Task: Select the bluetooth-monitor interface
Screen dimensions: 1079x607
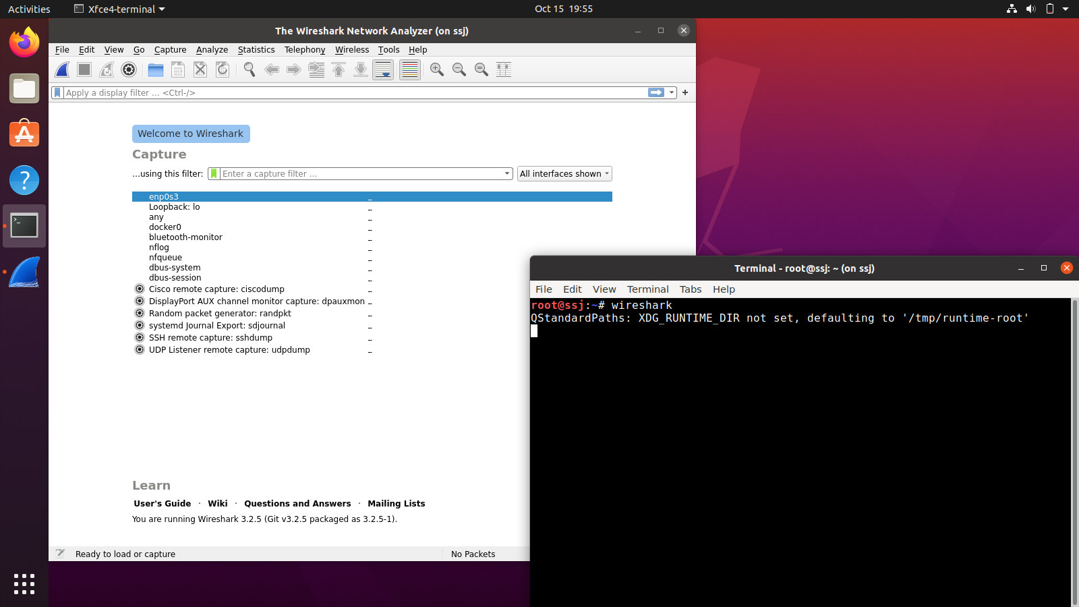Action: click(372, 237)
